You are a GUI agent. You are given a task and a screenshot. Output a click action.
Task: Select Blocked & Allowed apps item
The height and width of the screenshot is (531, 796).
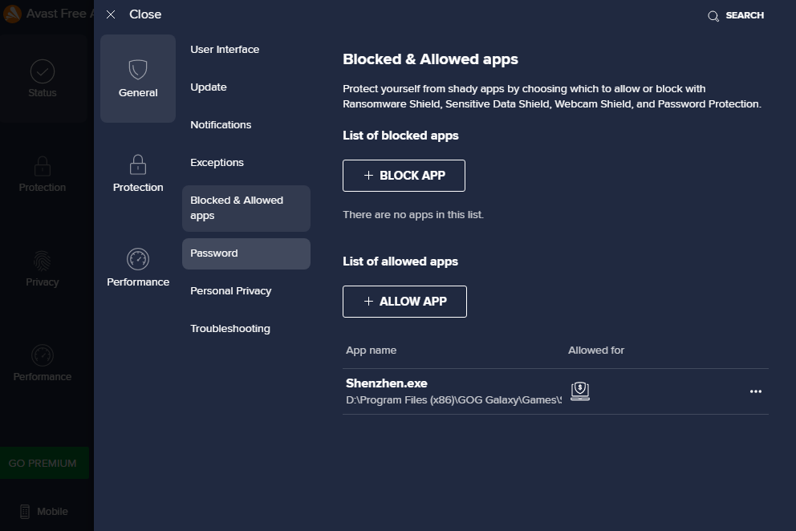click(x=246, y=208)
